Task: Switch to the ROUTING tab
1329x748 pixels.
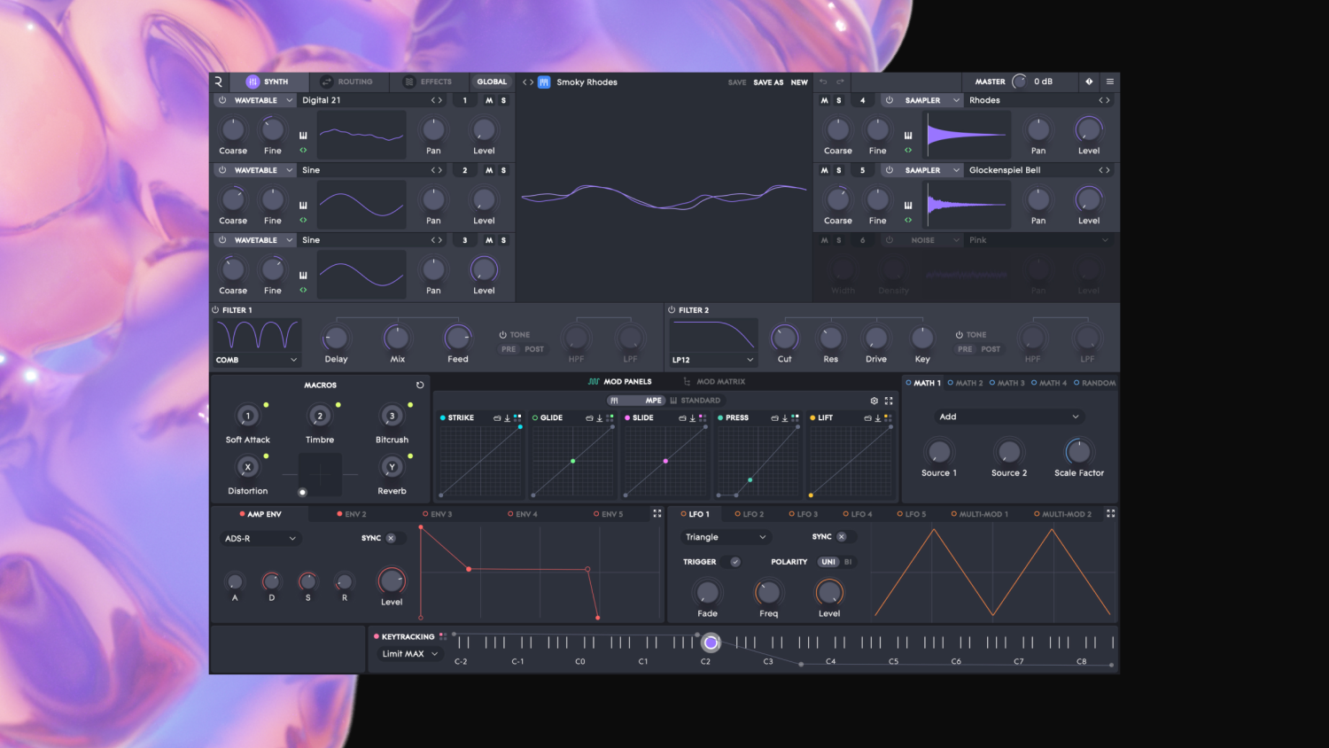Action: click(347, 82)
